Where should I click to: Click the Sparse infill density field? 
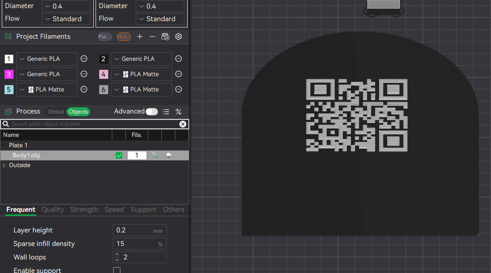click(140, 244)
